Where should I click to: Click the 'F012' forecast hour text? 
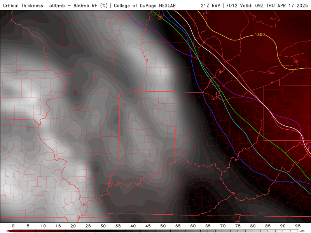click(x=232, y=5)
